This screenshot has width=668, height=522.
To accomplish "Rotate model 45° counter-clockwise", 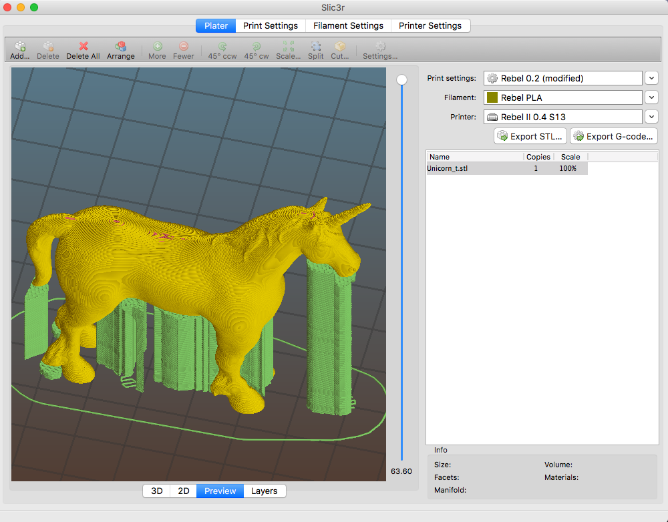I will pos(222,47).
